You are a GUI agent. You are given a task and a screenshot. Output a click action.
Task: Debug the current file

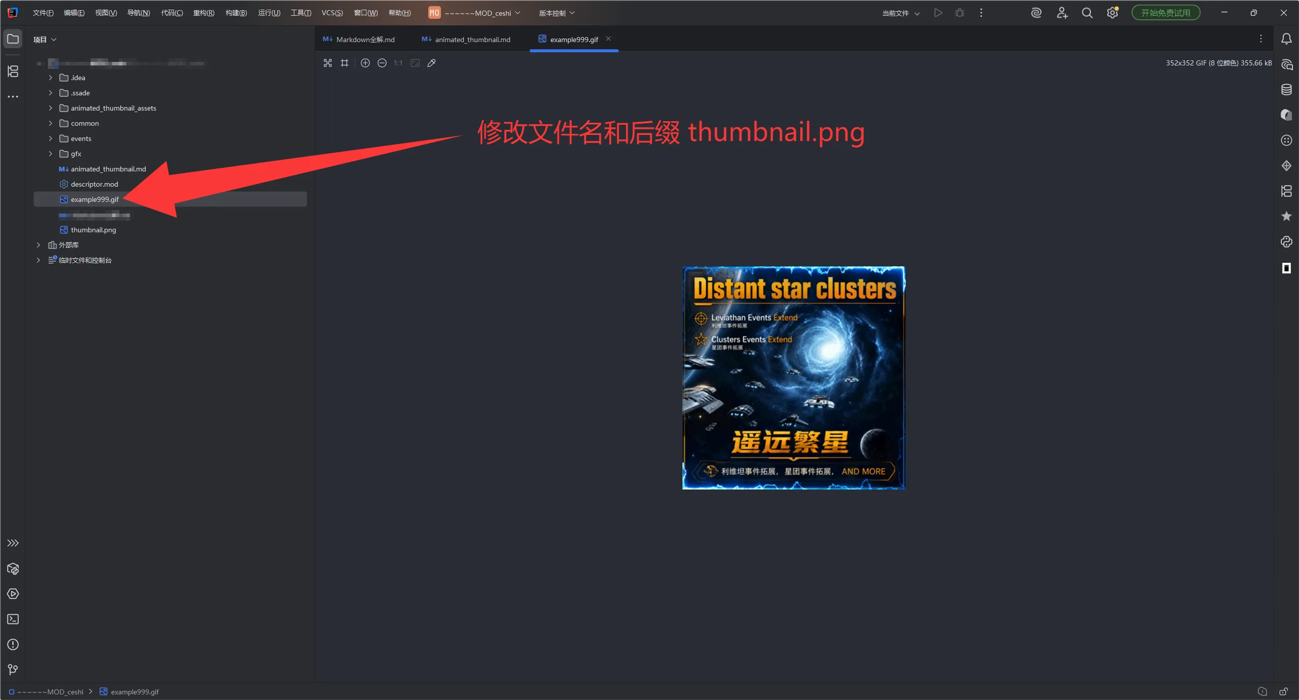tap(960, 13)
